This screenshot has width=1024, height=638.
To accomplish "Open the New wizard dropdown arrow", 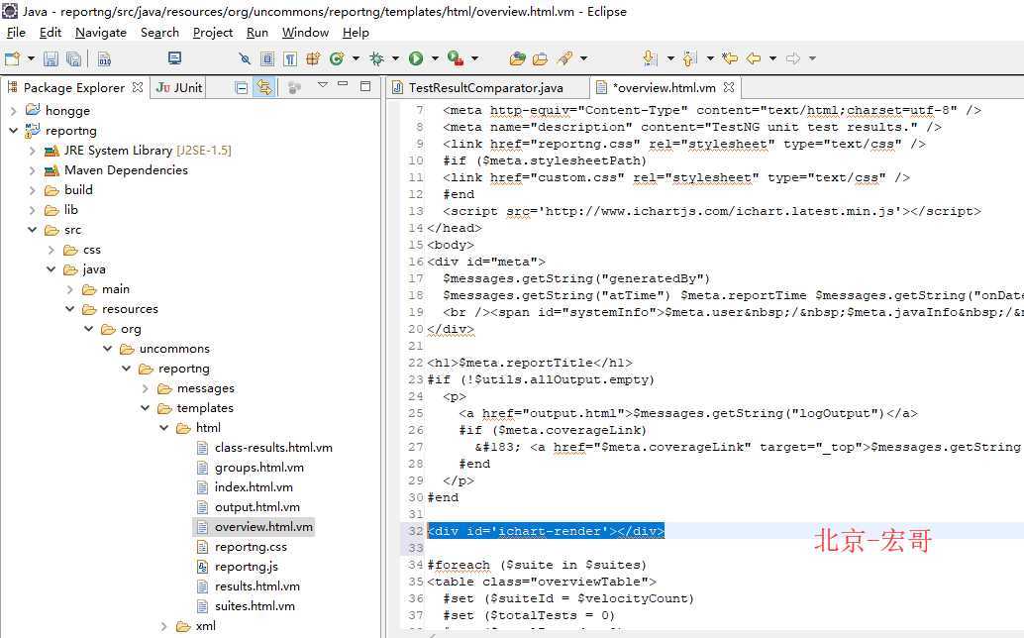I will coord(31,58).
